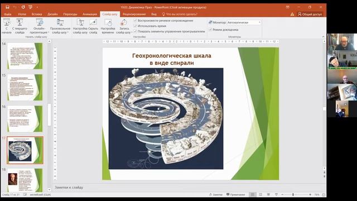Click the 'Скрыть слайд' button

point(93,26)
